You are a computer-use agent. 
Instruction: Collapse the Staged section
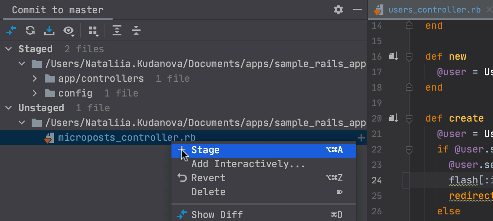click(x=8, y=49)
